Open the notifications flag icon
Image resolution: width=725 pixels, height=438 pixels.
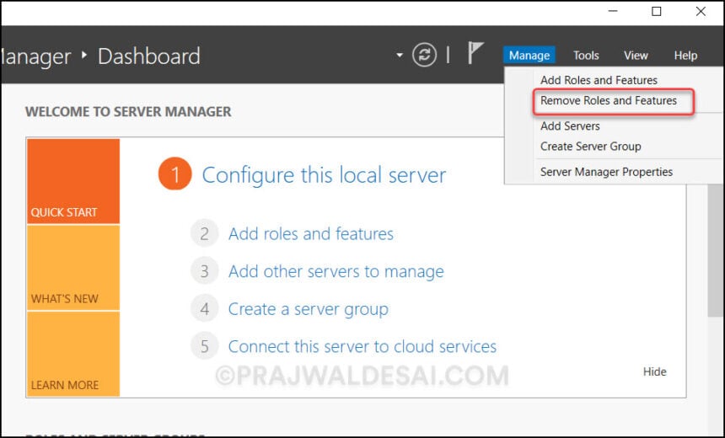click(475, 53)
